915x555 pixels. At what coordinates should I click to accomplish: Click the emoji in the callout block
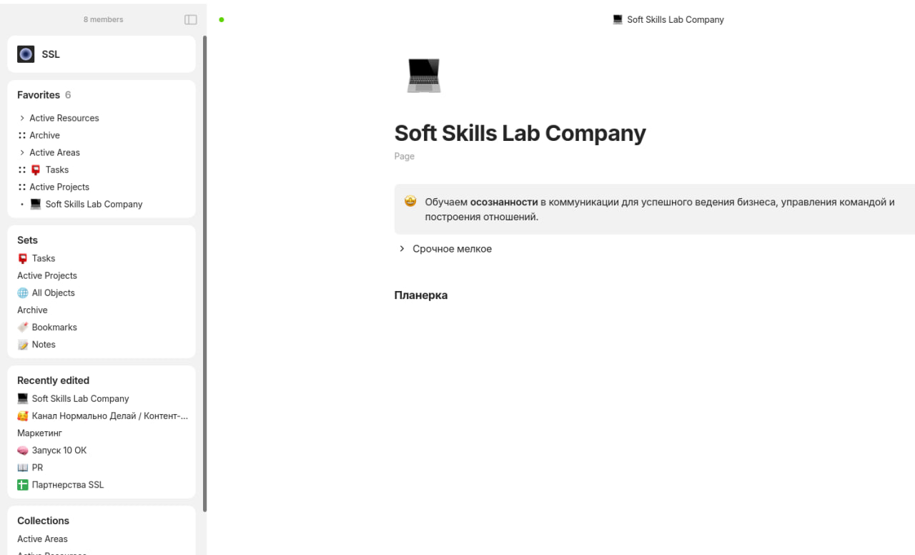pyautogui.click(x=410, y=202)
